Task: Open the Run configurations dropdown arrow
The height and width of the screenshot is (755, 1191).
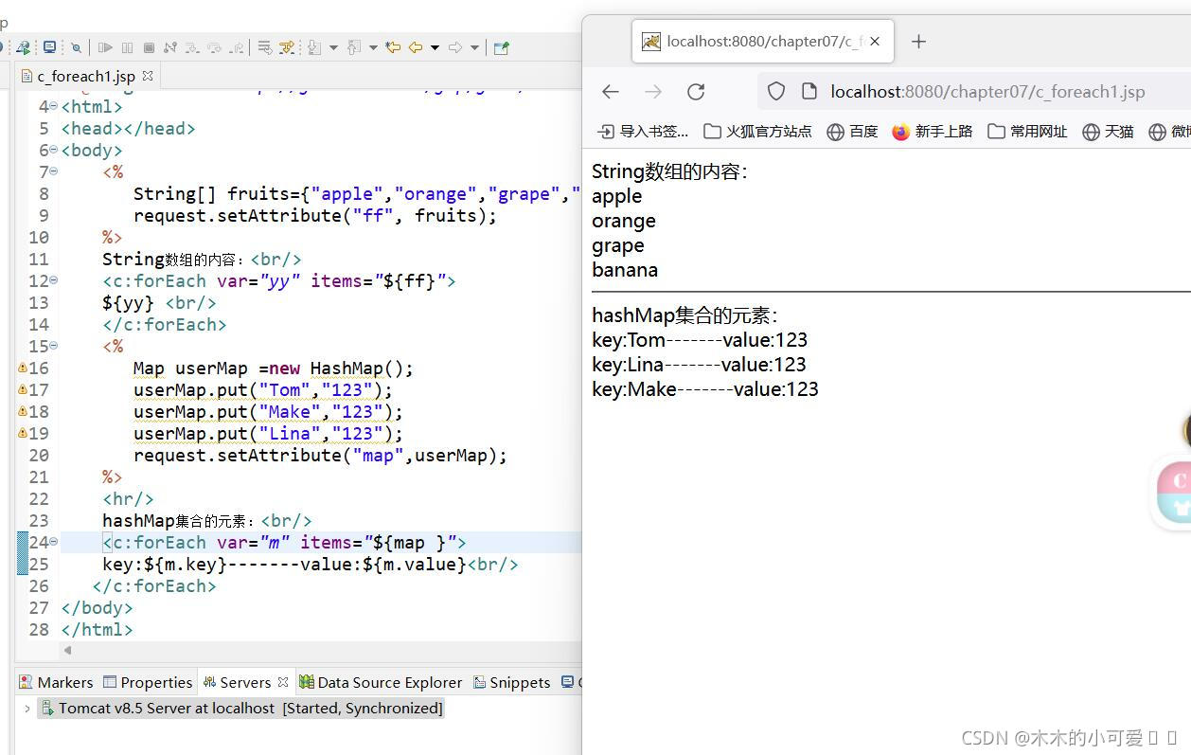Action: coord(334,46)
